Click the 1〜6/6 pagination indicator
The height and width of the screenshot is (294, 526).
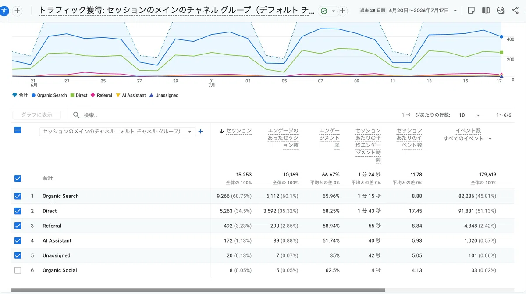tap(504, 115)
